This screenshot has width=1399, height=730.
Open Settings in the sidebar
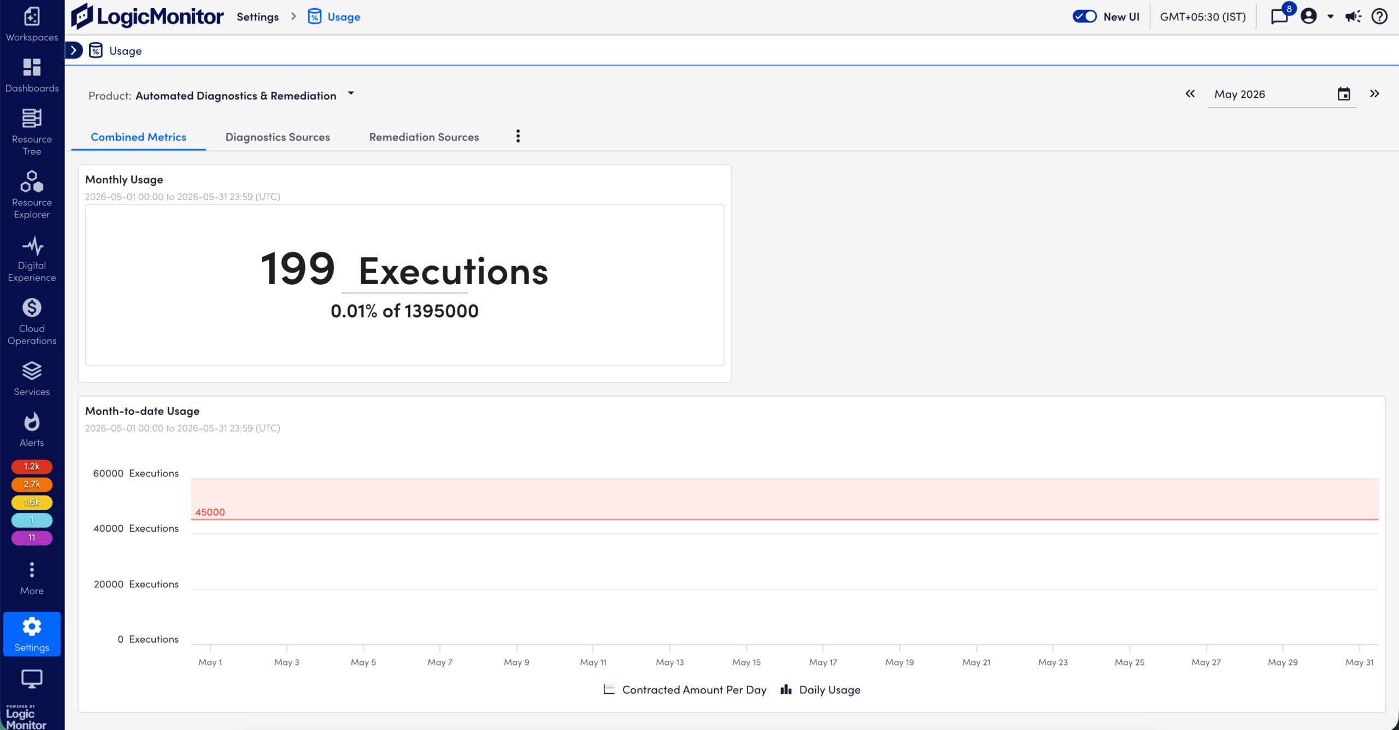coord(32,634)
